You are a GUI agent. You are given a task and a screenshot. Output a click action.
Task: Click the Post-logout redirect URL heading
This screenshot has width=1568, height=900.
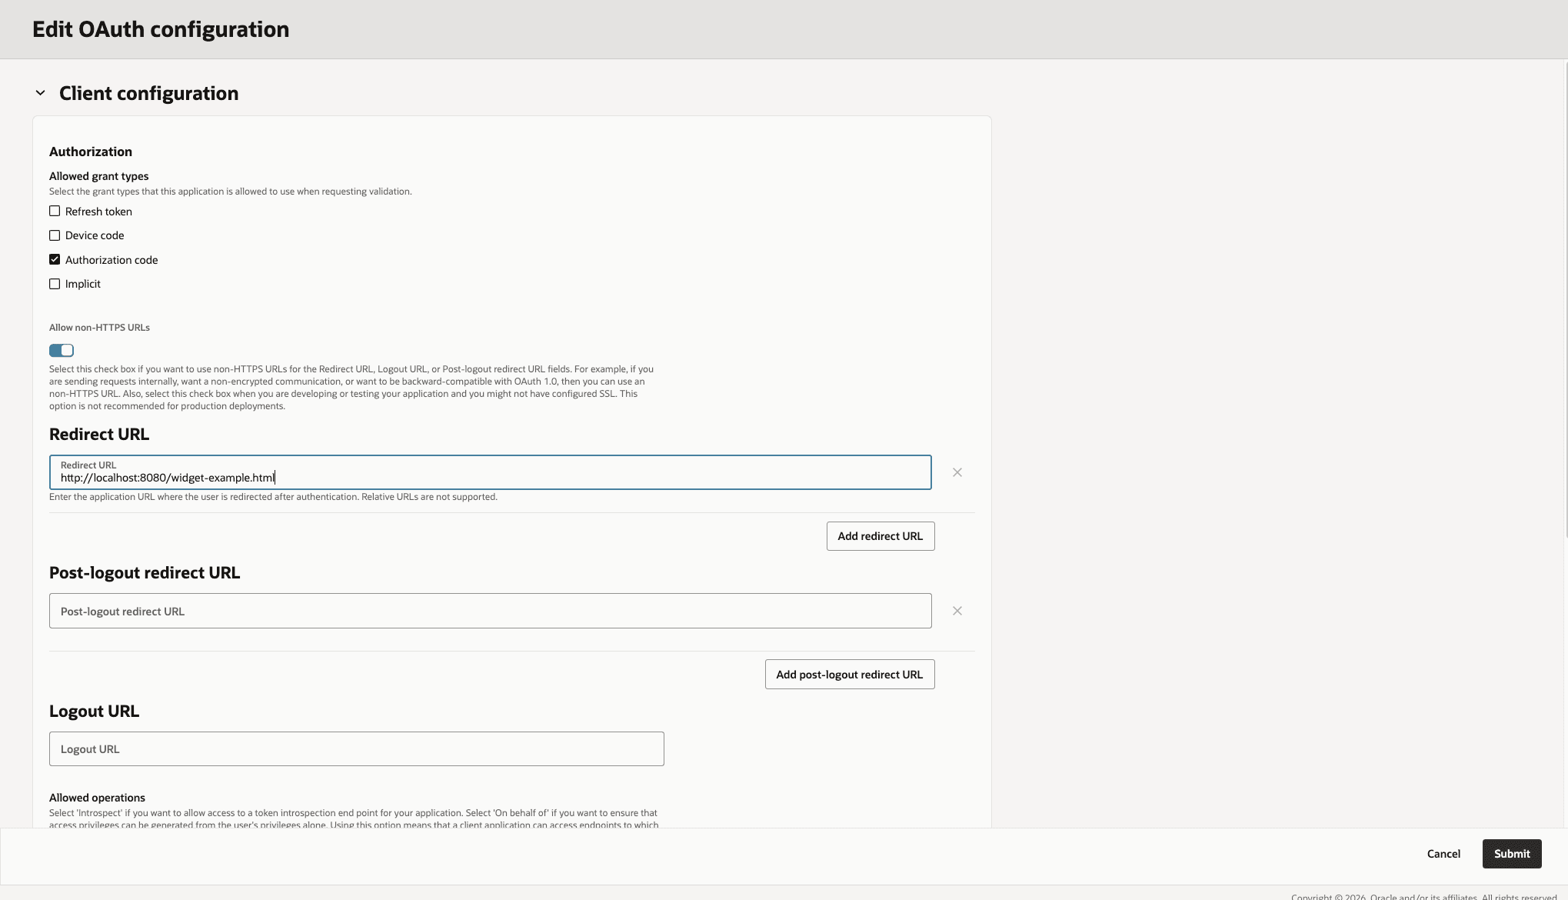[x=145, y=572]
